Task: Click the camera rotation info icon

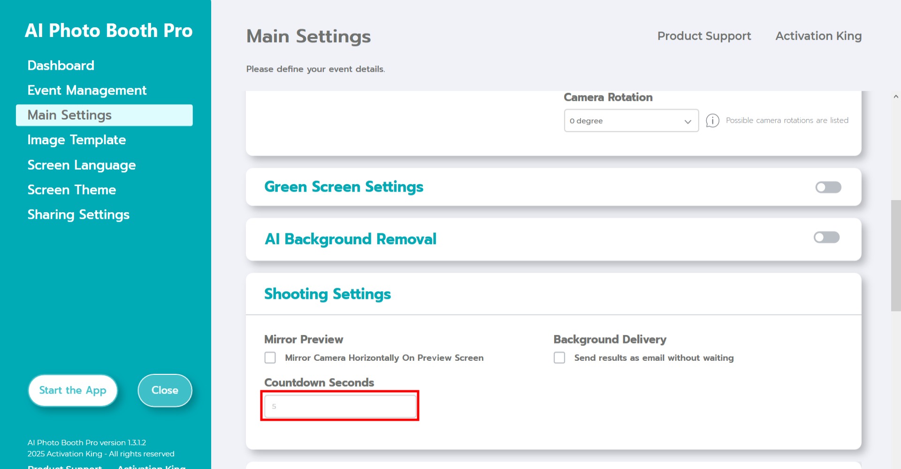Action: pos(712,121)
